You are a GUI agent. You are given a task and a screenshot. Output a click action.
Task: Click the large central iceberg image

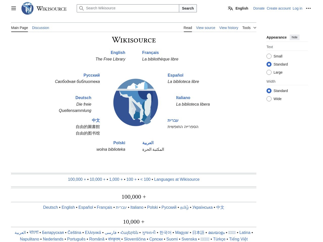(x=136, y=102)
